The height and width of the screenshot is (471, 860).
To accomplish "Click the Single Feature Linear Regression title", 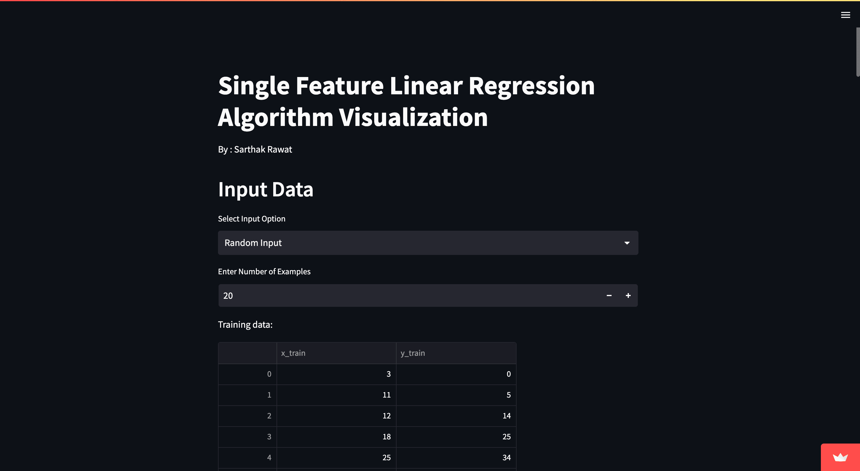I will coord(406,101).
